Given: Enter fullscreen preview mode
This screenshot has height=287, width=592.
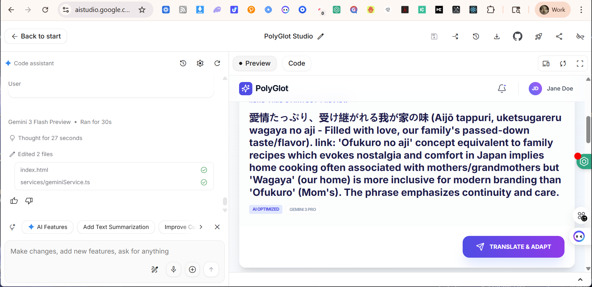Looking at the screenshot, I should [580, 64].
